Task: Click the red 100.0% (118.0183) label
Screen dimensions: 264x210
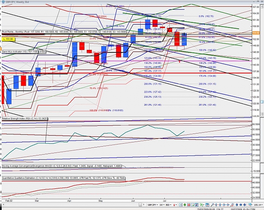Action: [99, 110]
